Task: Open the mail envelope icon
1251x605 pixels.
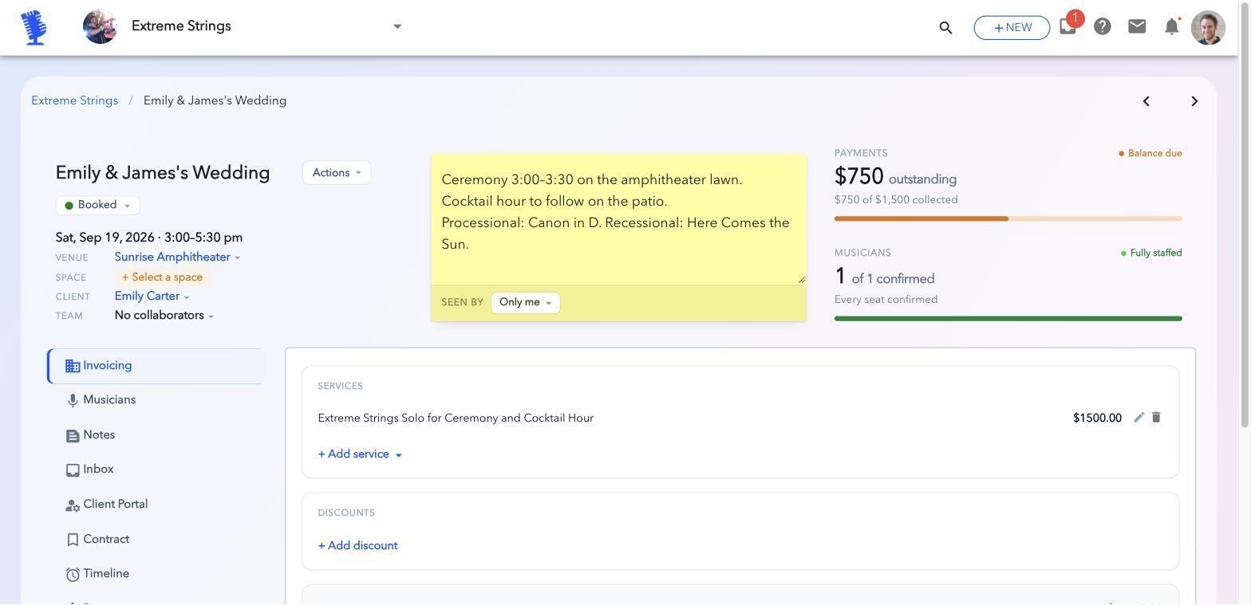Action: click(x=1137, y=26)
